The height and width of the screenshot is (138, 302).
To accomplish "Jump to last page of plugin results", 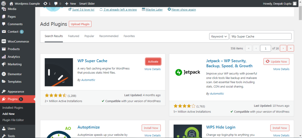I will (290, 48).
